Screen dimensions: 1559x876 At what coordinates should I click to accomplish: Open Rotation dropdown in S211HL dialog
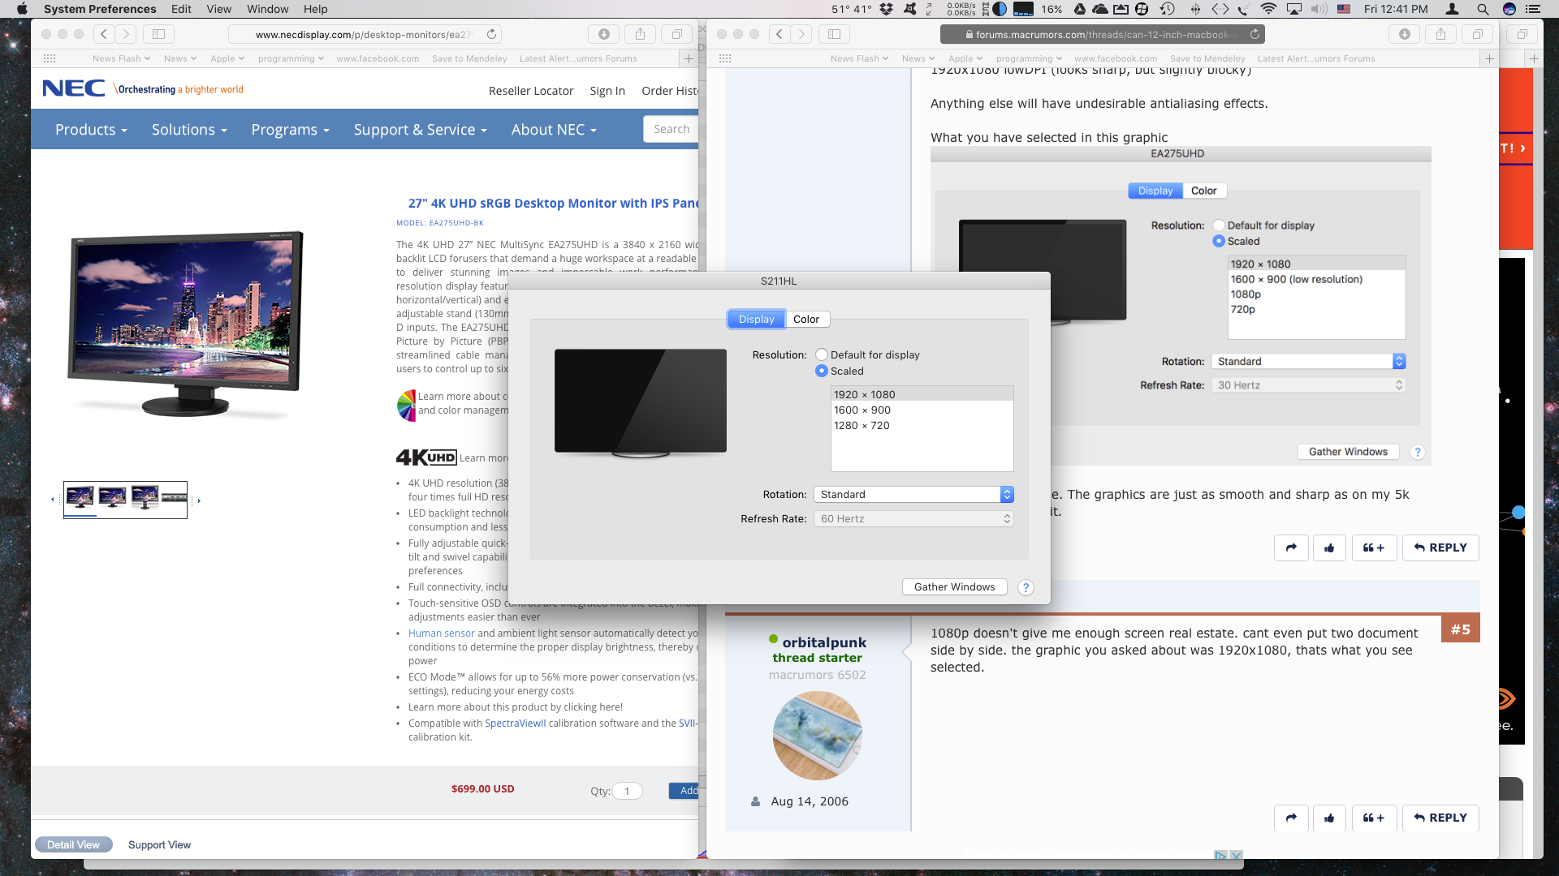point(913,494)
